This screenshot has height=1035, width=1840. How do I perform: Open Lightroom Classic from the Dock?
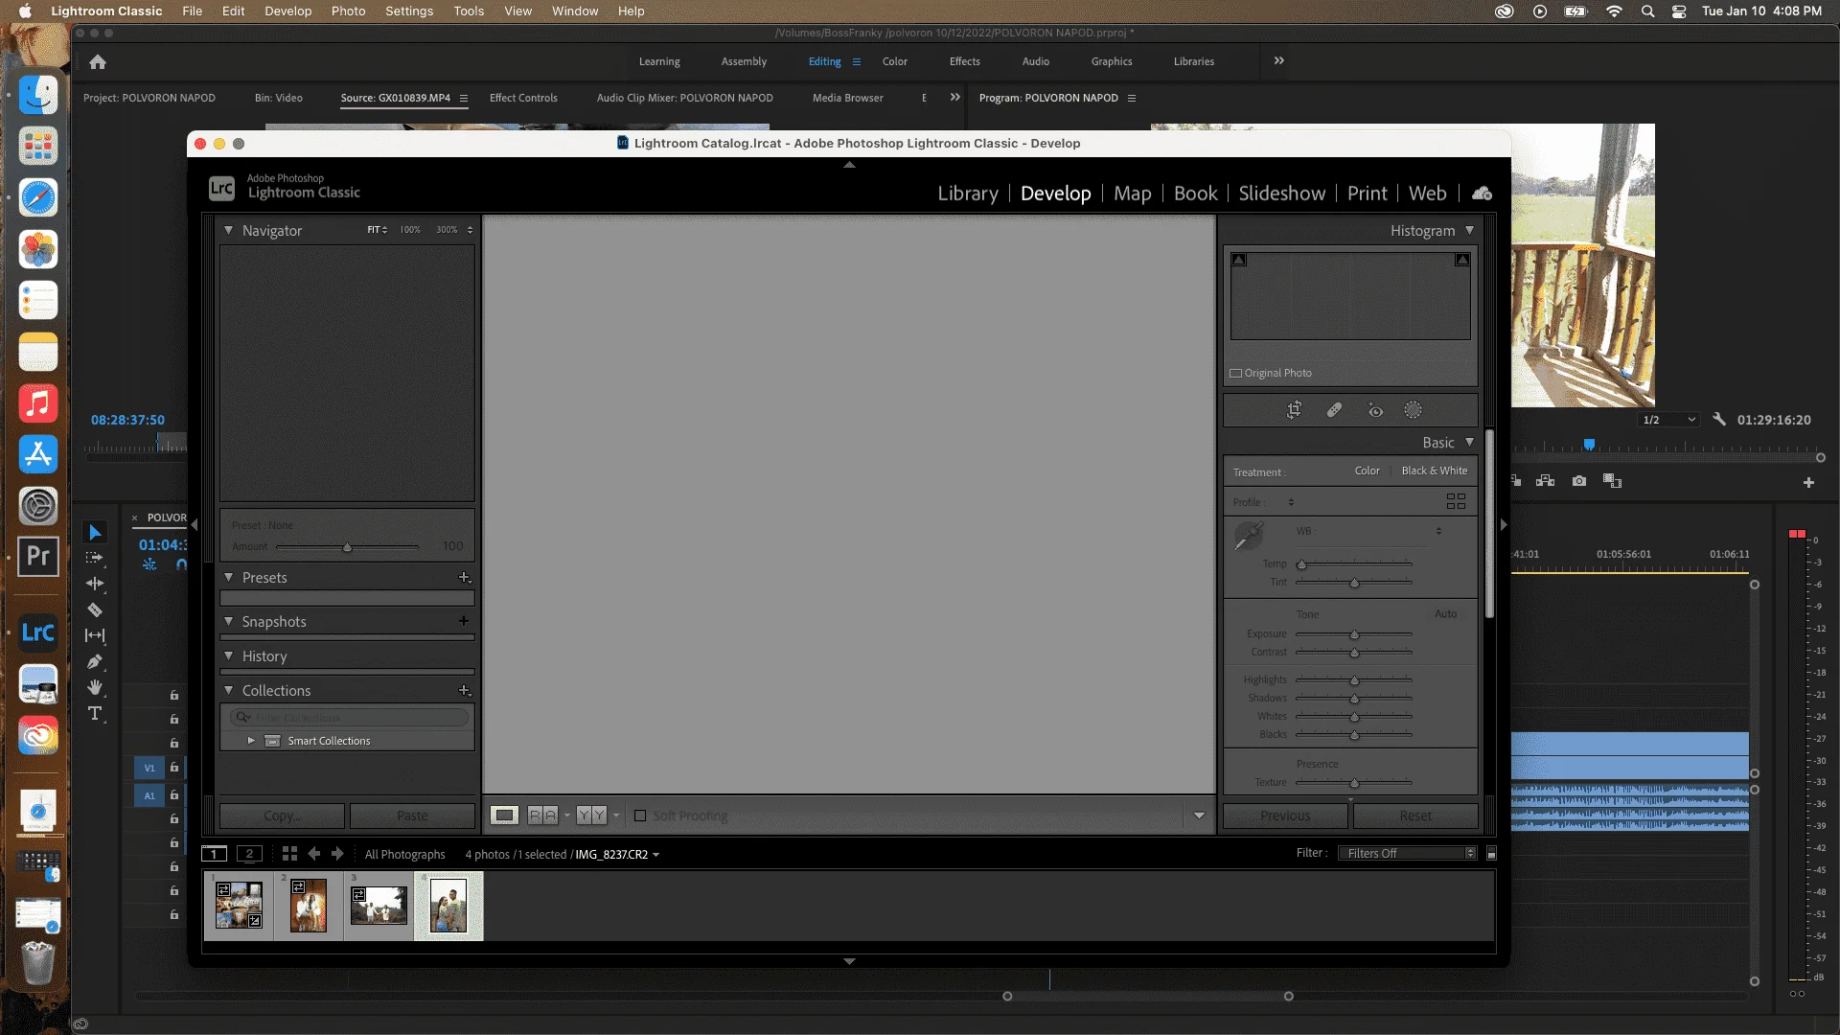coord(38,632)
